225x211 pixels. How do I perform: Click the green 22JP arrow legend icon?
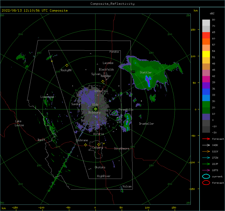tap(206, 164)
